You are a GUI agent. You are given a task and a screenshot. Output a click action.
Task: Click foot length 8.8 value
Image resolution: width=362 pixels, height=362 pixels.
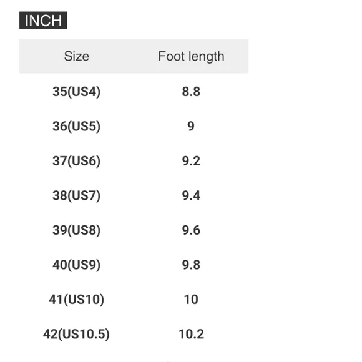click(191, 91)
